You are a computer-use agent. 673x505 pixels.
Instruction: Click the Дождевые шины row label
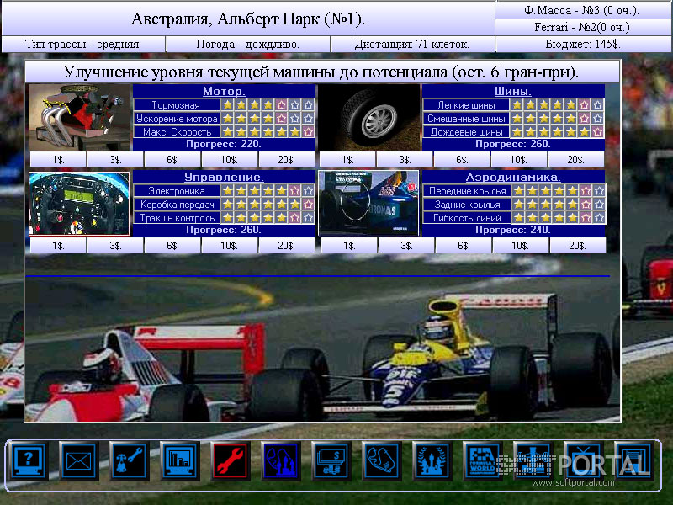(466, 132)
